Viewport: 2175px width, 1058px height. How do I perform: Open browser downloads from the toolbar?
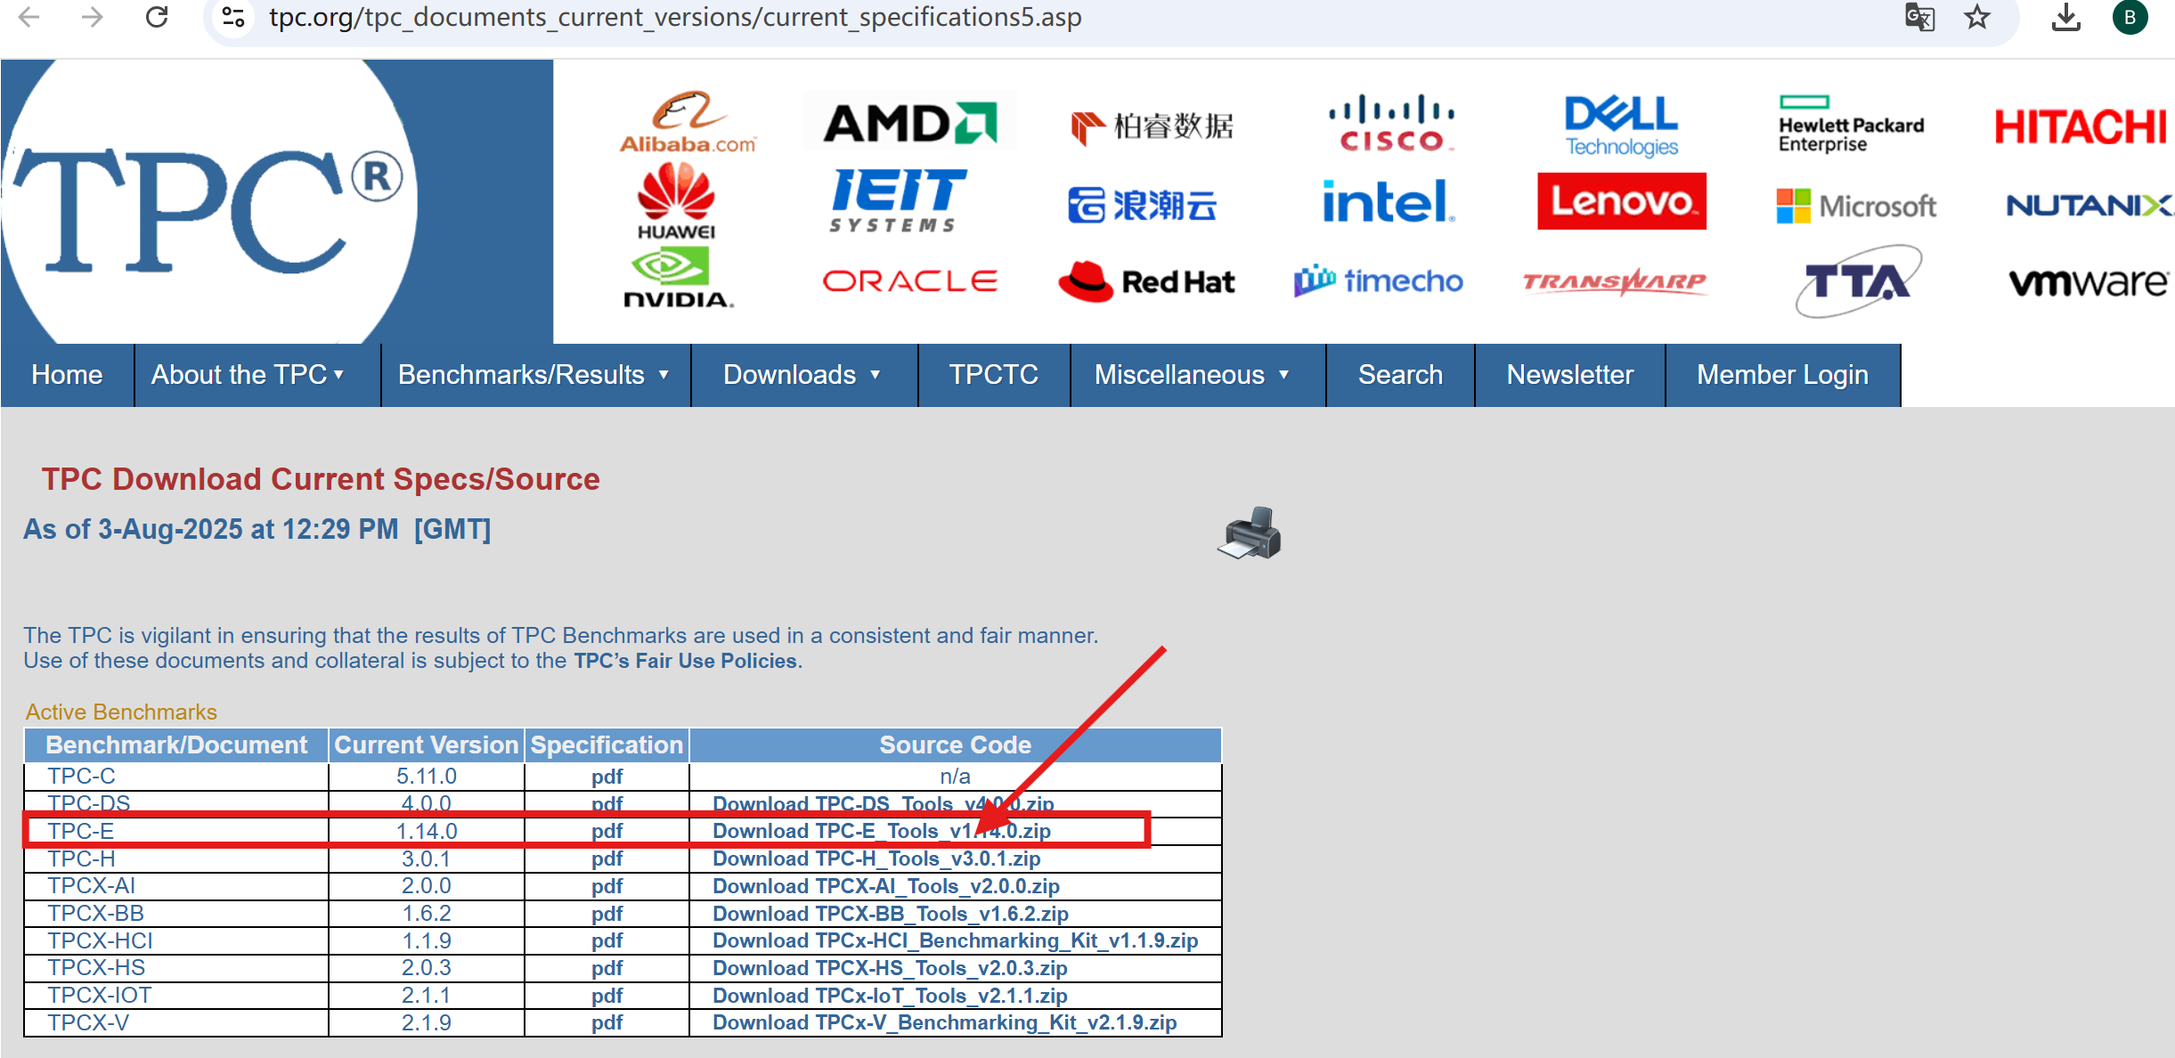click(2066, 17)
